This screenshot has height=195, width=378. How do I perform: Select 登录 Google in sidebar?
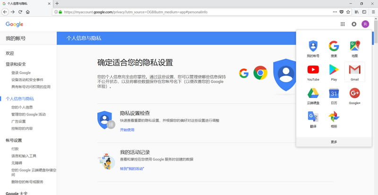tap(21, 73)
